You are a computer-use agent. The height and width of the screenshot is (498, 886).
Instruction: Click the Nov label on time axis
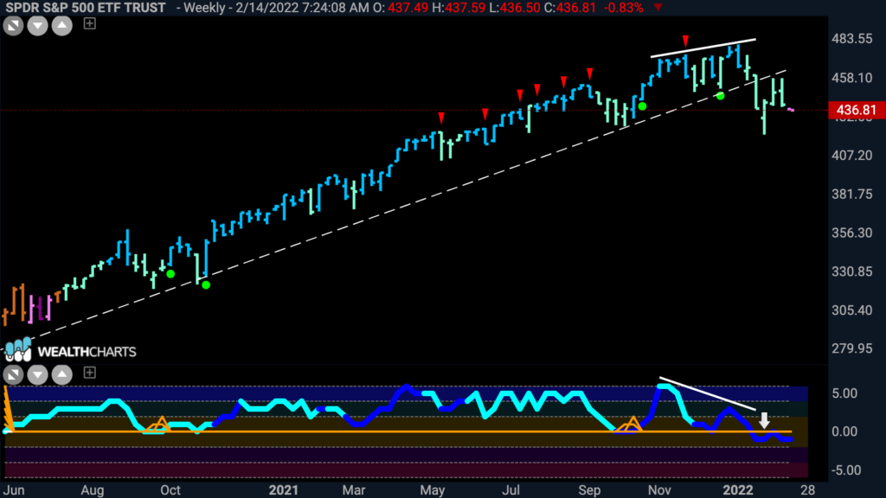tap(658, 489)
